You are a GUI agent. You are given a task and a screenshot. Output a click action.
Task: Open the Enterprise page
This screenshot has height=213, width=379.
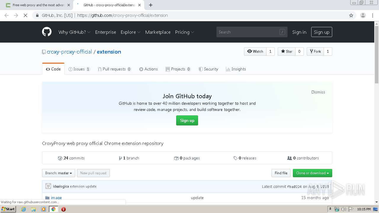tap(105, 32)
